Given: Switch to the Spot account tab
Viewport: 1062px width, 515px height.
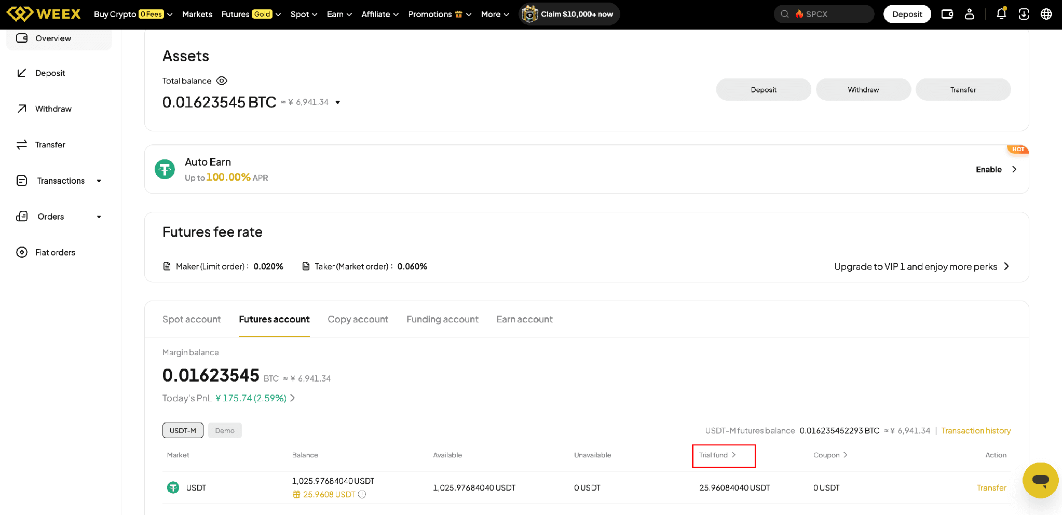Looking at the screenshot, I should [192, 319].
